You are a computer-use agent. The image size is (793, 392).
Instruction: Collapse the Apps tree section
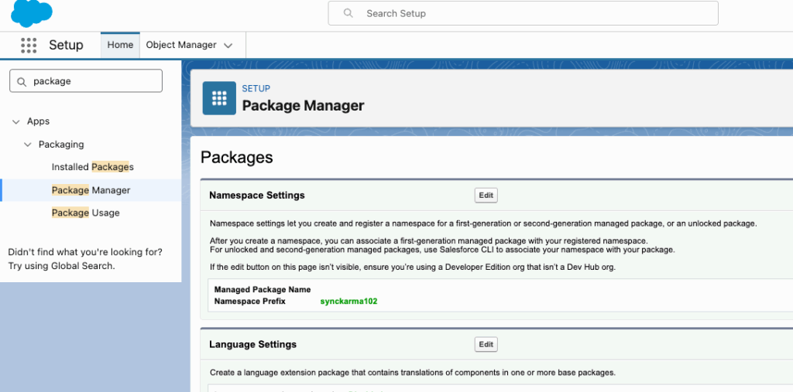(17, 121)
